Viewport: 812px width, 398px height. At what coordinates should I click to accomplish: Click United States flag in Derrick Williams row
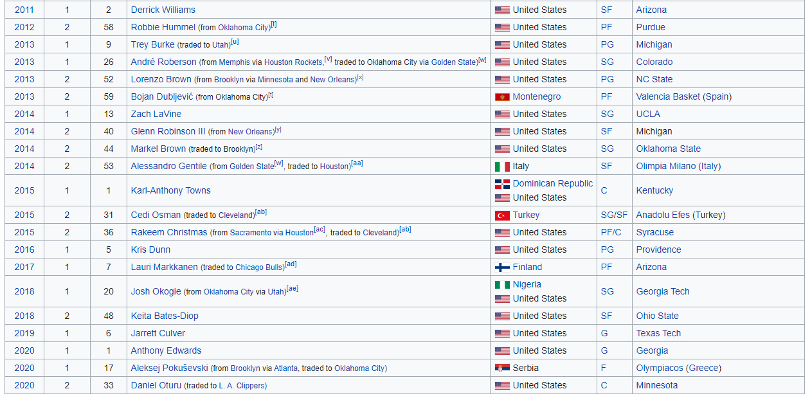[502, 10]
